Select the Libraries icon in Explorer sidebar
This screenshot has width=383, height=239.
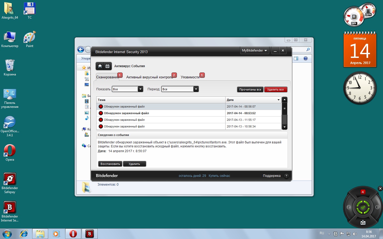tap(84, 96)
